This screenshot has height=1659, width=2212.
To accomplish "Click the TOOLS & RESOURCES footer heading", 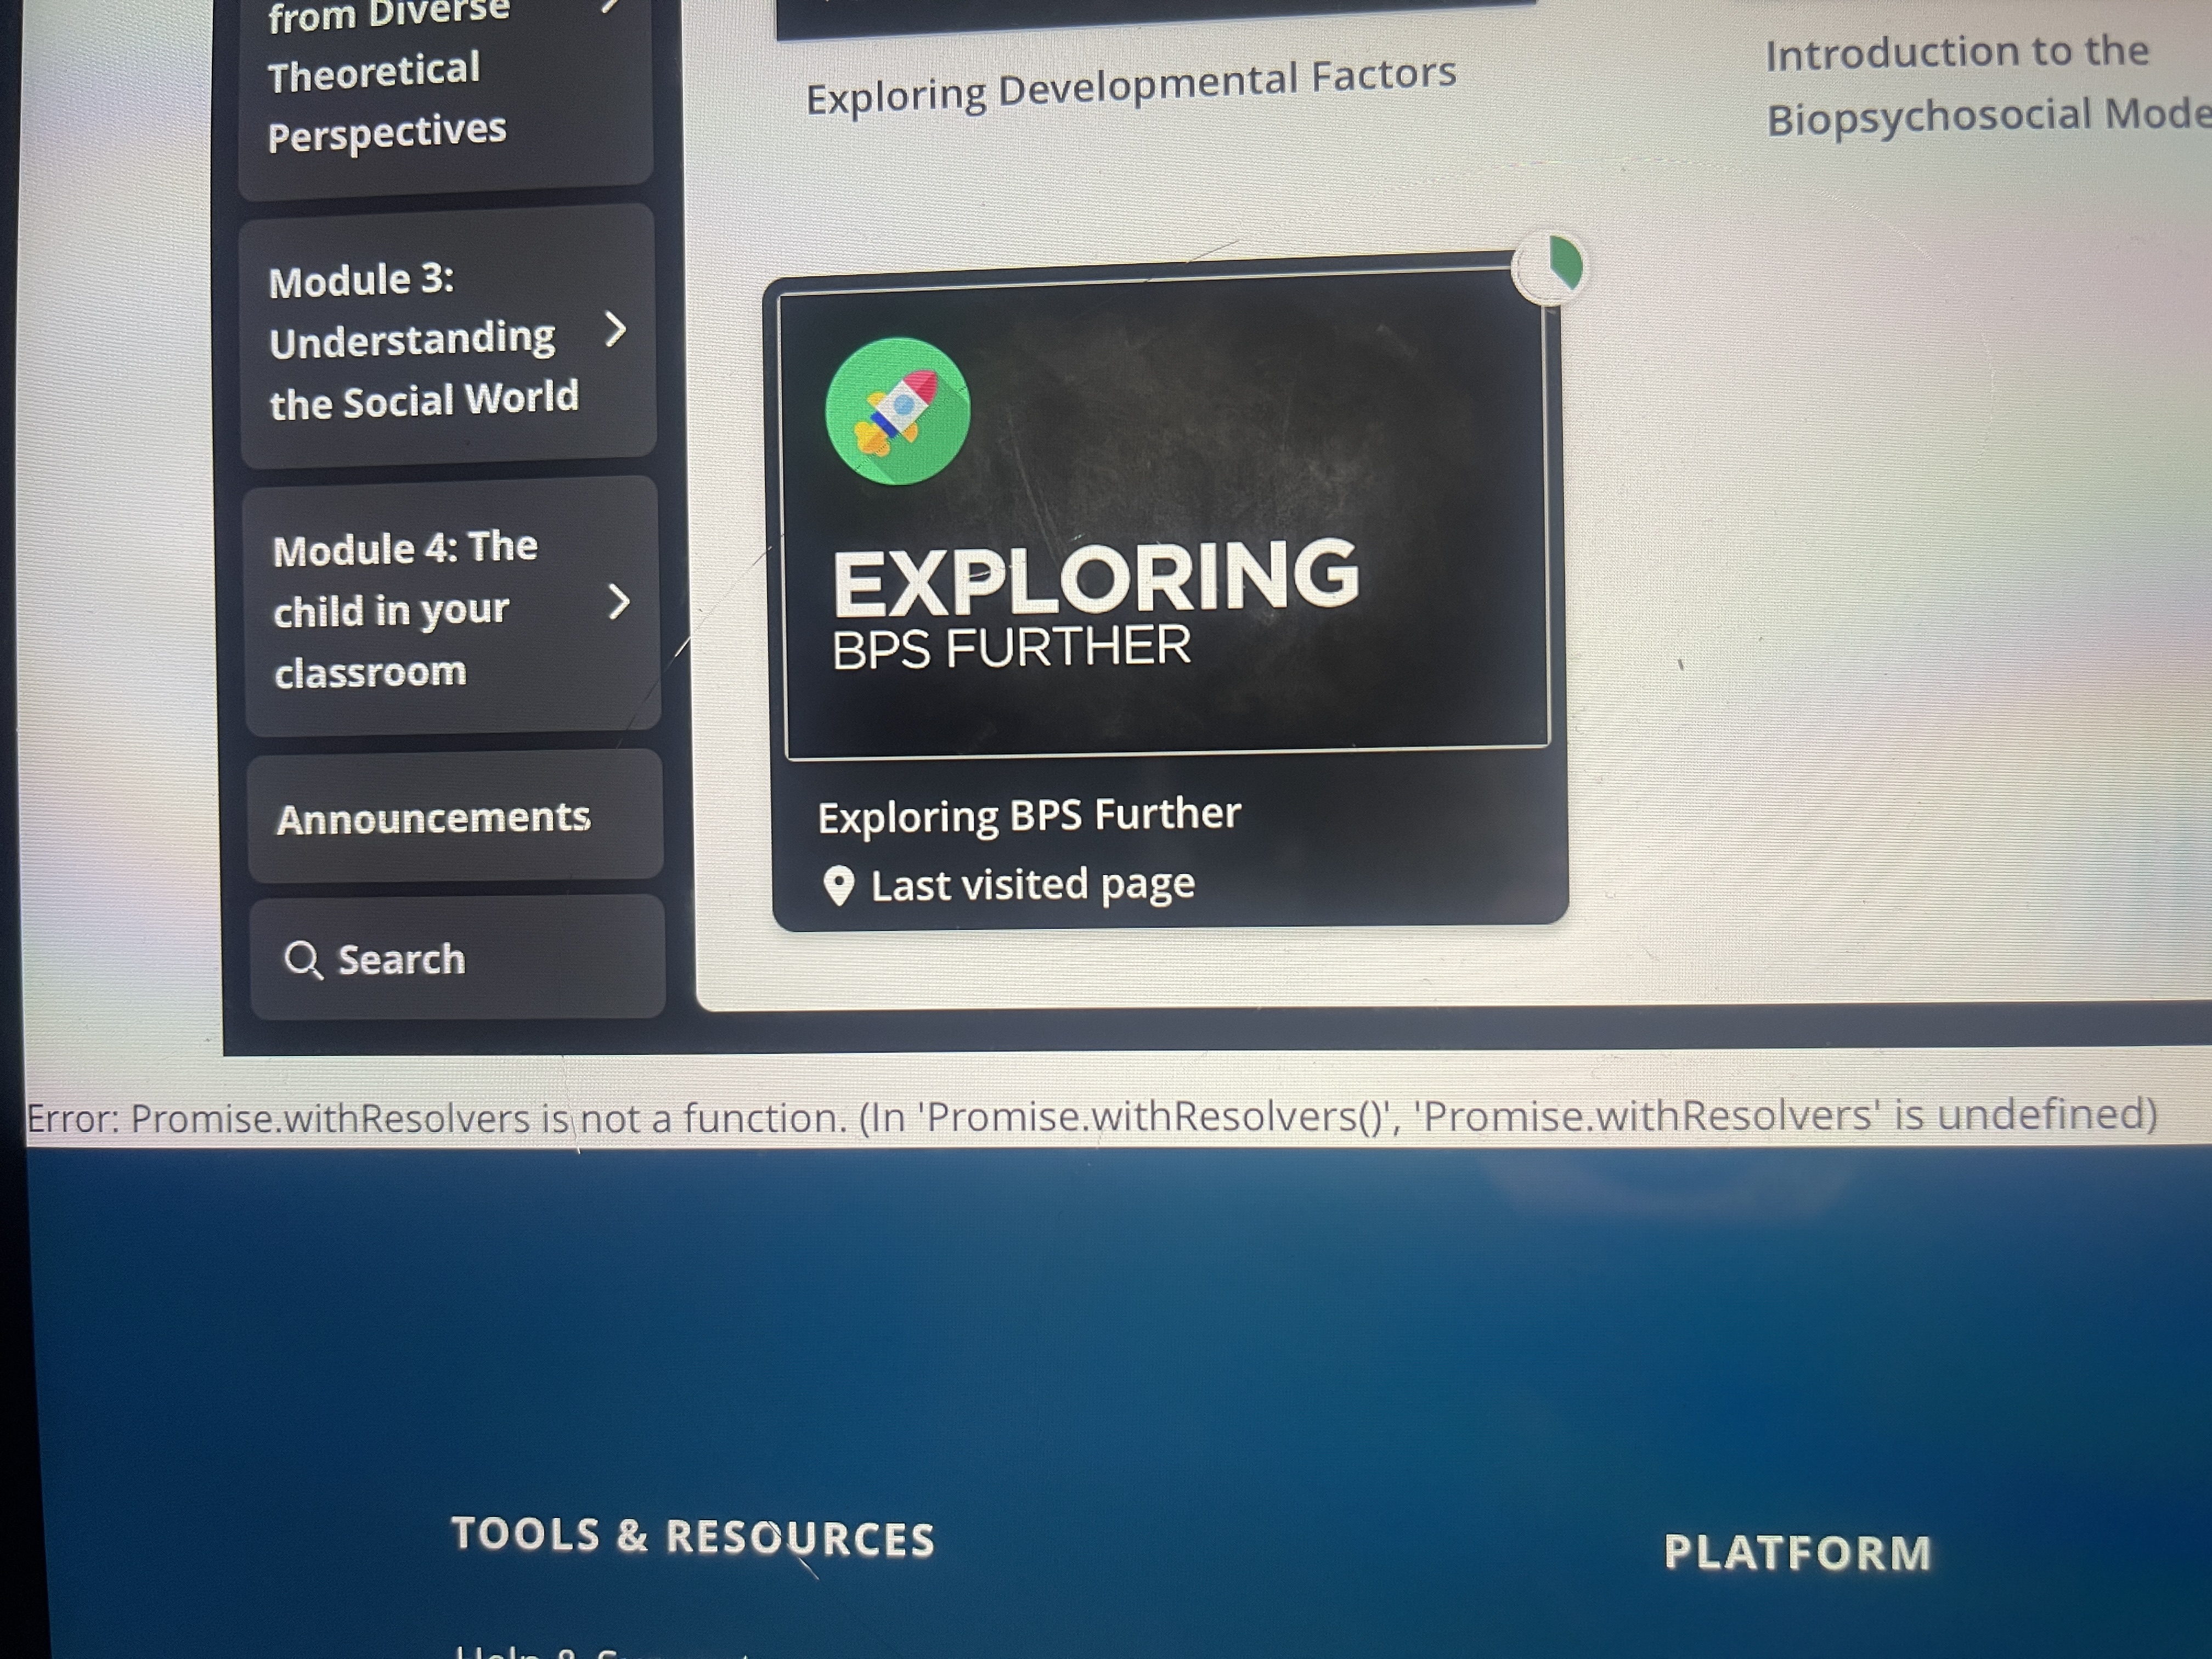I will click(693, 1537).
